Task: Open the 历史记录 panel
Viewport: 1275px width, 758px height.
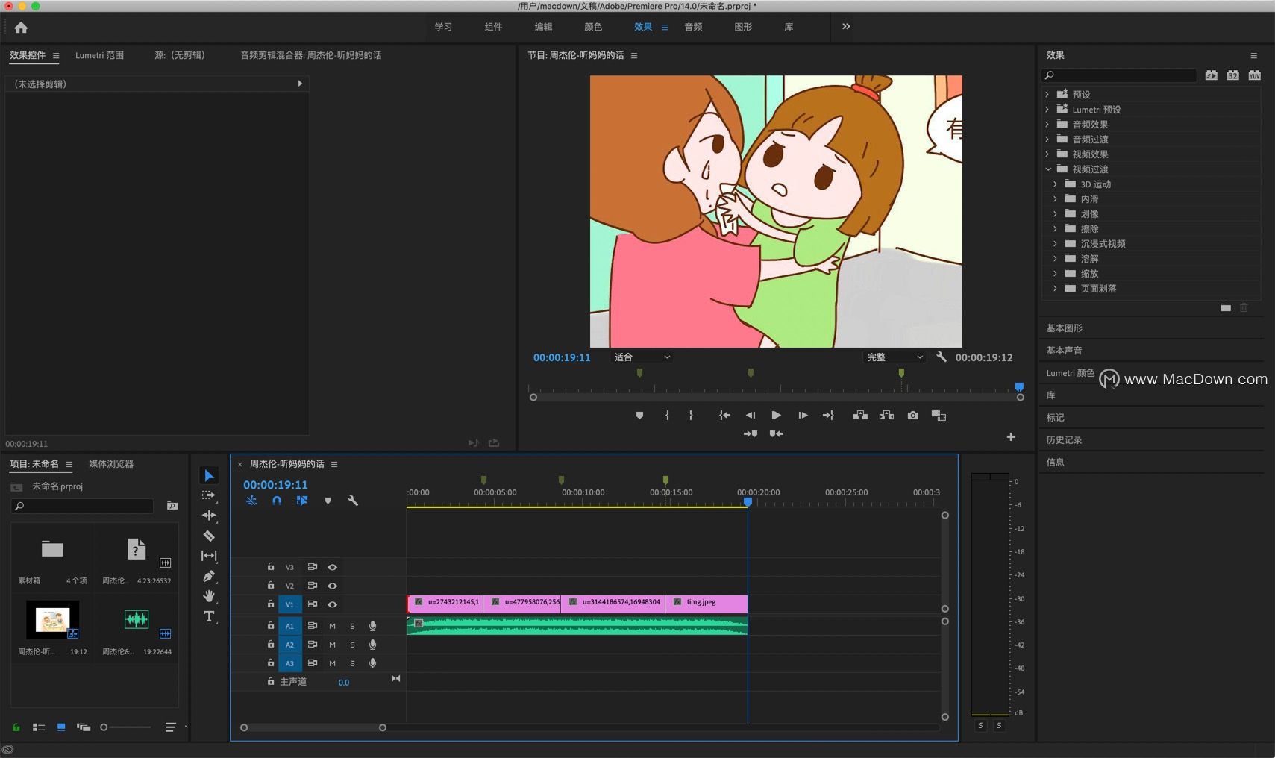Action: [x=1064, y=440]
